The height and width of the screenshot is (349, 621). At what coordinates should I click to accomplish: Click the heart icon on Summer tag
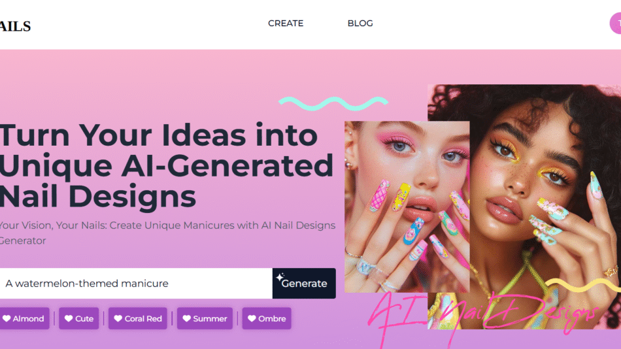pyautogui.click(x=186, y=318)
